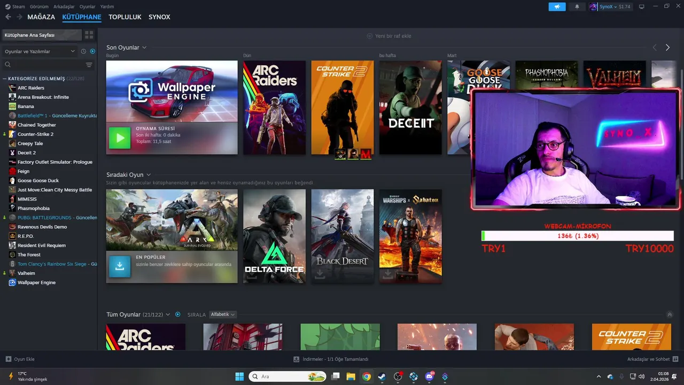Screen dimensions: 684x385
Task: Select Phasmophobia in the sidebar list
Action: pyautogui.click(x=33, y=208)
